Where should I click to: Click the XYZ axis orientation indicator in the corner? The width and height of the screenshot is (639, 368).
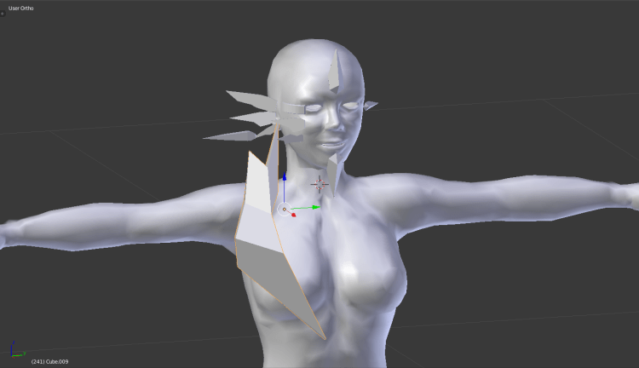point(15,350)
